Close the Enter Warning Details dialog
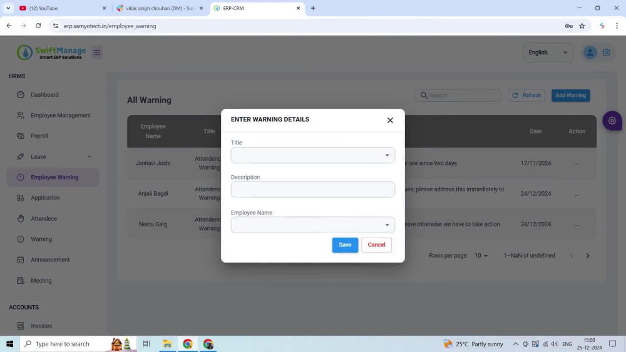The height and width of the screenshot is (352, 626). [x=390, y=120]
